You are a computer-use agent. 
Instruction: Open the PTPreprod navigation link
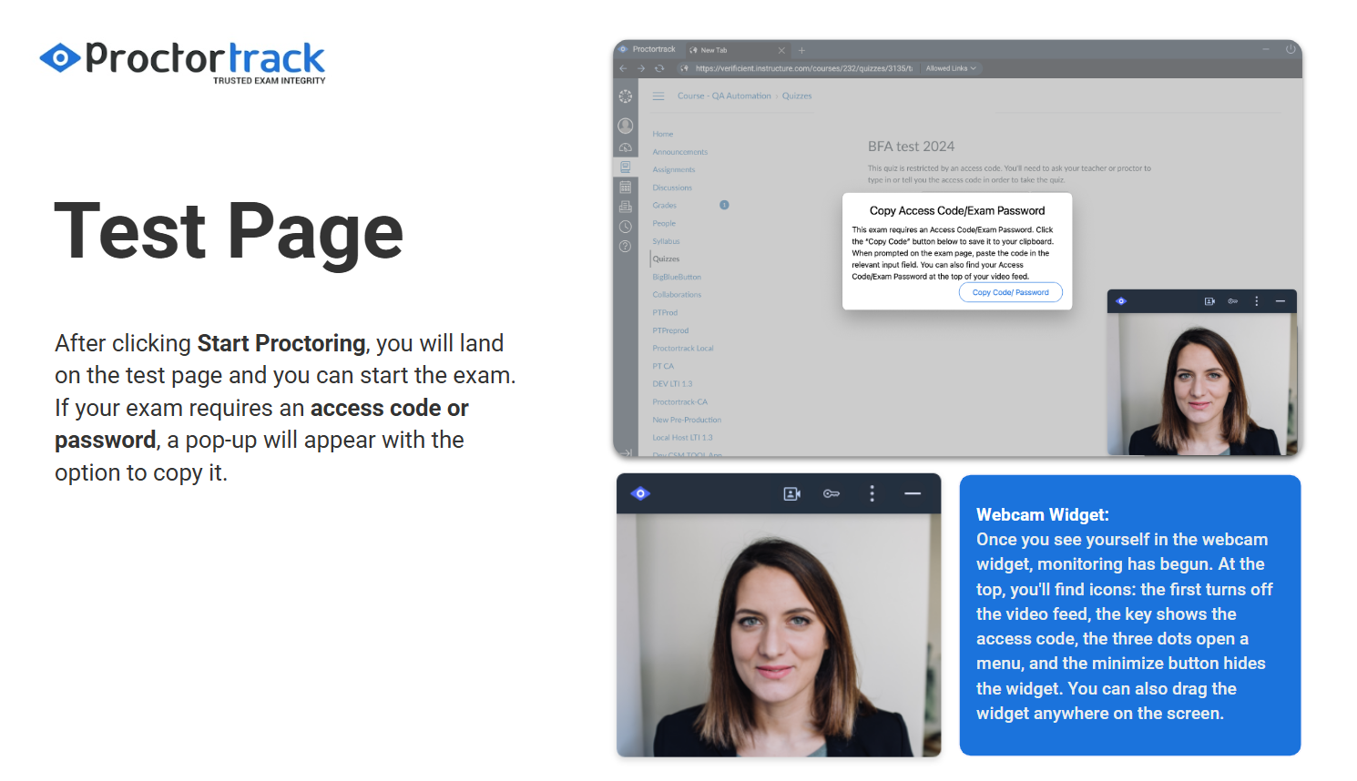pyautogui.click(x=670, y=330)
